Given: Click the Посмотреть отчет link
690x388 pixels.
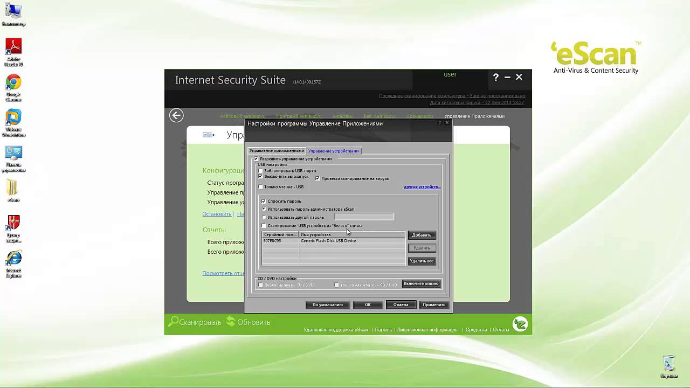Looking at the screenshot, I should 223,273.
